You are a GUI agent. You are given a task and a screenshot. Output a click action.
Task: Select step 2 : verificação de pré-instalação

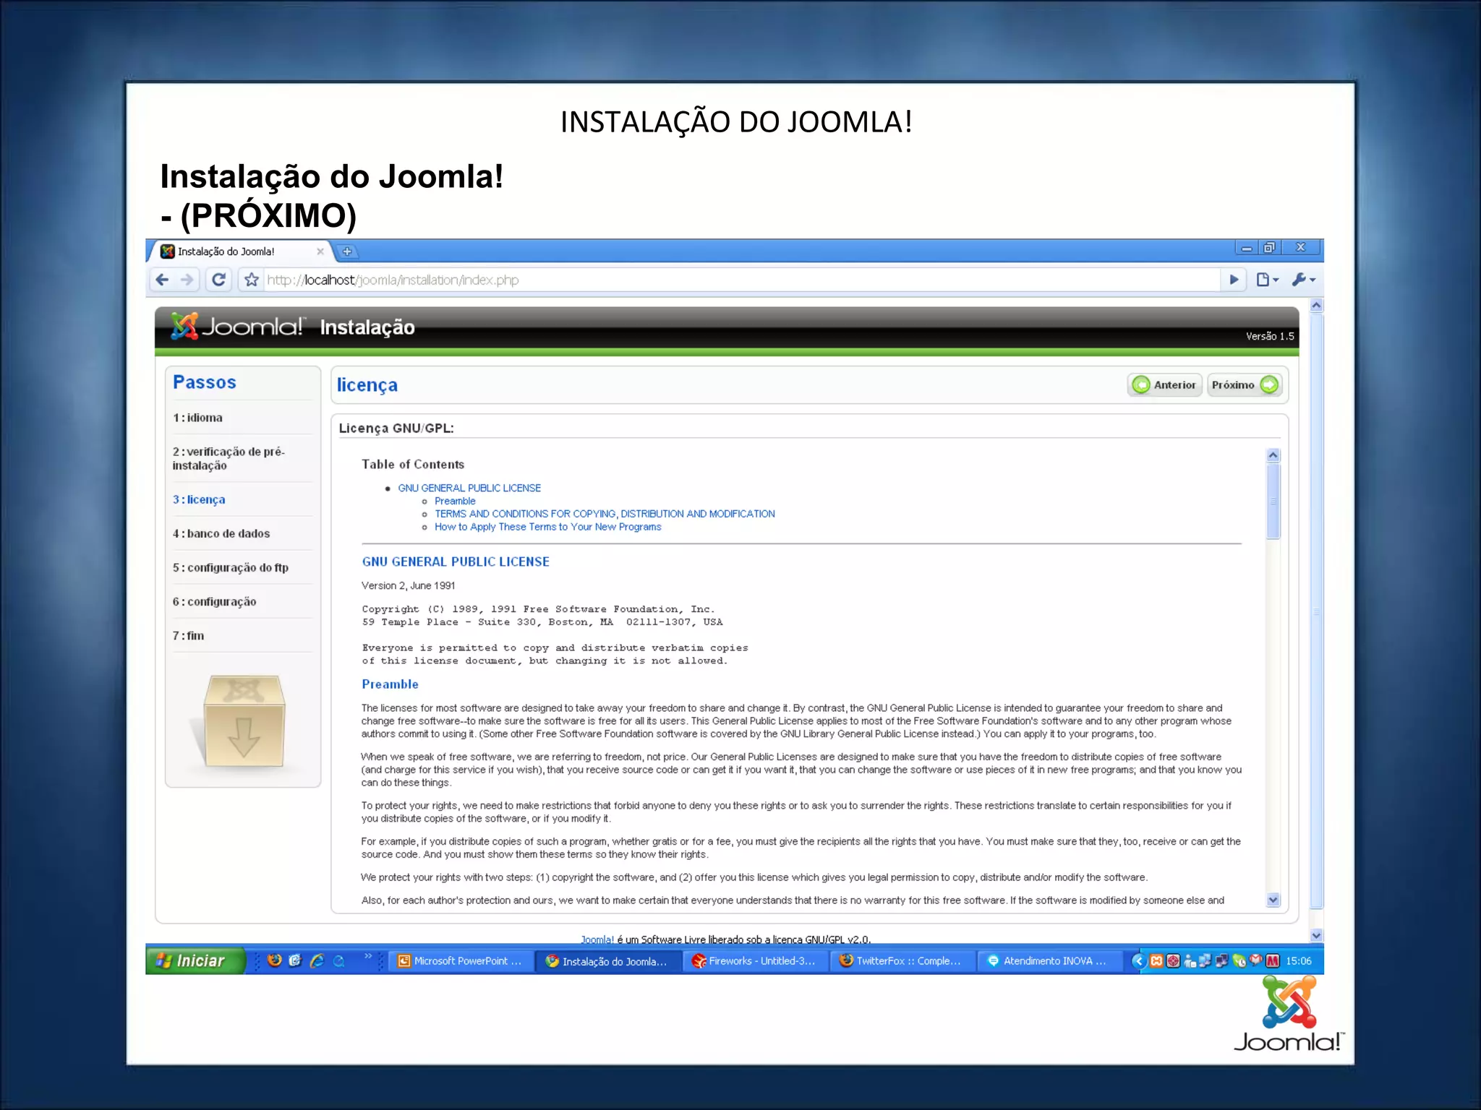[x=229, y=458]
